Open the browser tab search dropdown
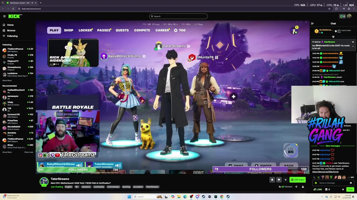 3,3
